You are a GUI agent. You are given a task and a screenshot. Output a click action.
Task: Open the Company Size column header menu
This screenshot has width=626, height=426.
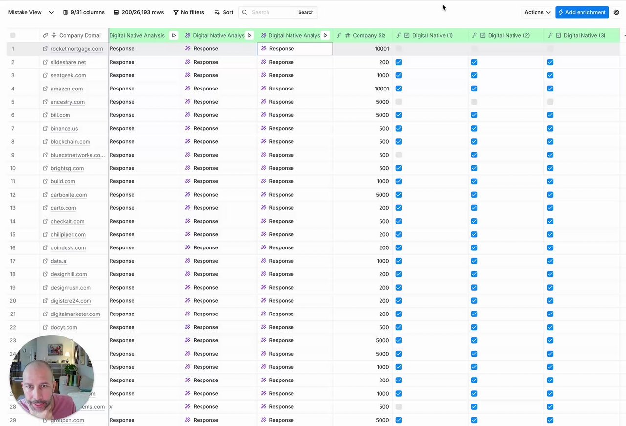362,35
